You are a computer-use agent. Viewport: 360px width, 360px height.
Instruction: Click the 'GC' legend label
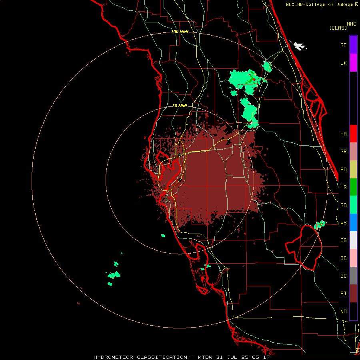(343, 276)
